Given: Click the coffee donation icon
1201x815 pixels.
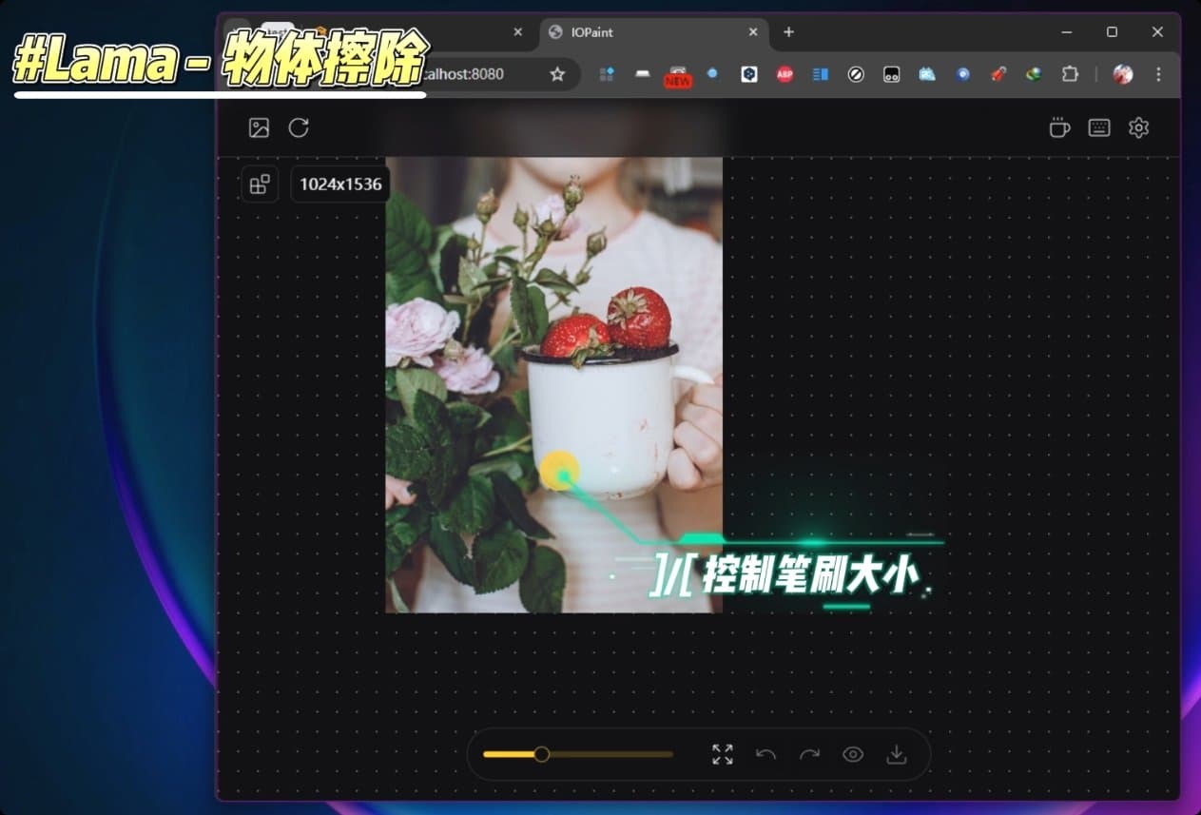Looking at the screenshot, I should [x=1059, y=127].
